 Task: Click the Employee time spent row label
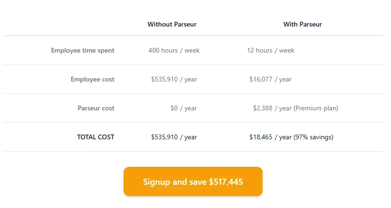[83, 50]
